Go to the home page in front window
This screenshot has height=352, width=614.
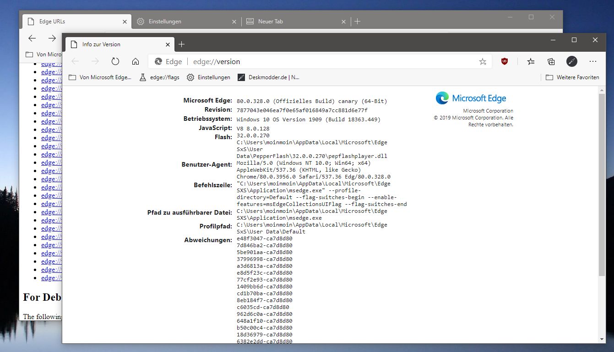136,61
